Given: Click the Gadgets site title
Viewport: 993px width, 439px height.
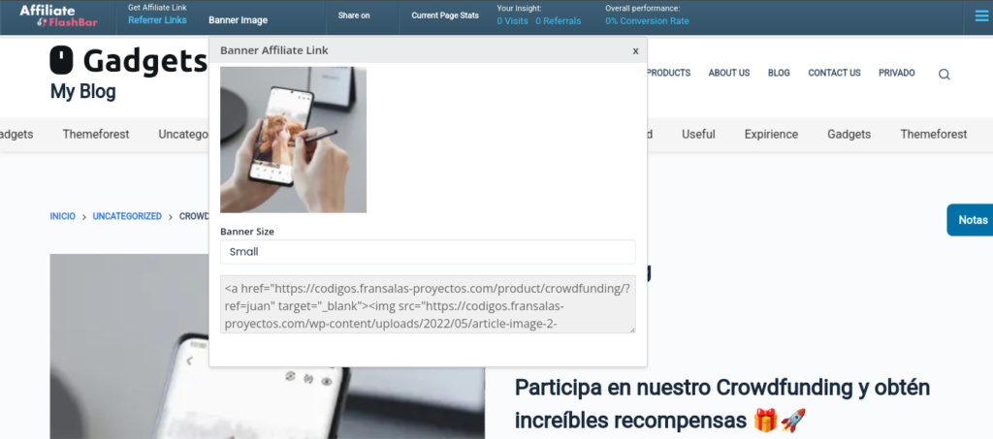Looking at the screenshot, I should coord(145,61).
